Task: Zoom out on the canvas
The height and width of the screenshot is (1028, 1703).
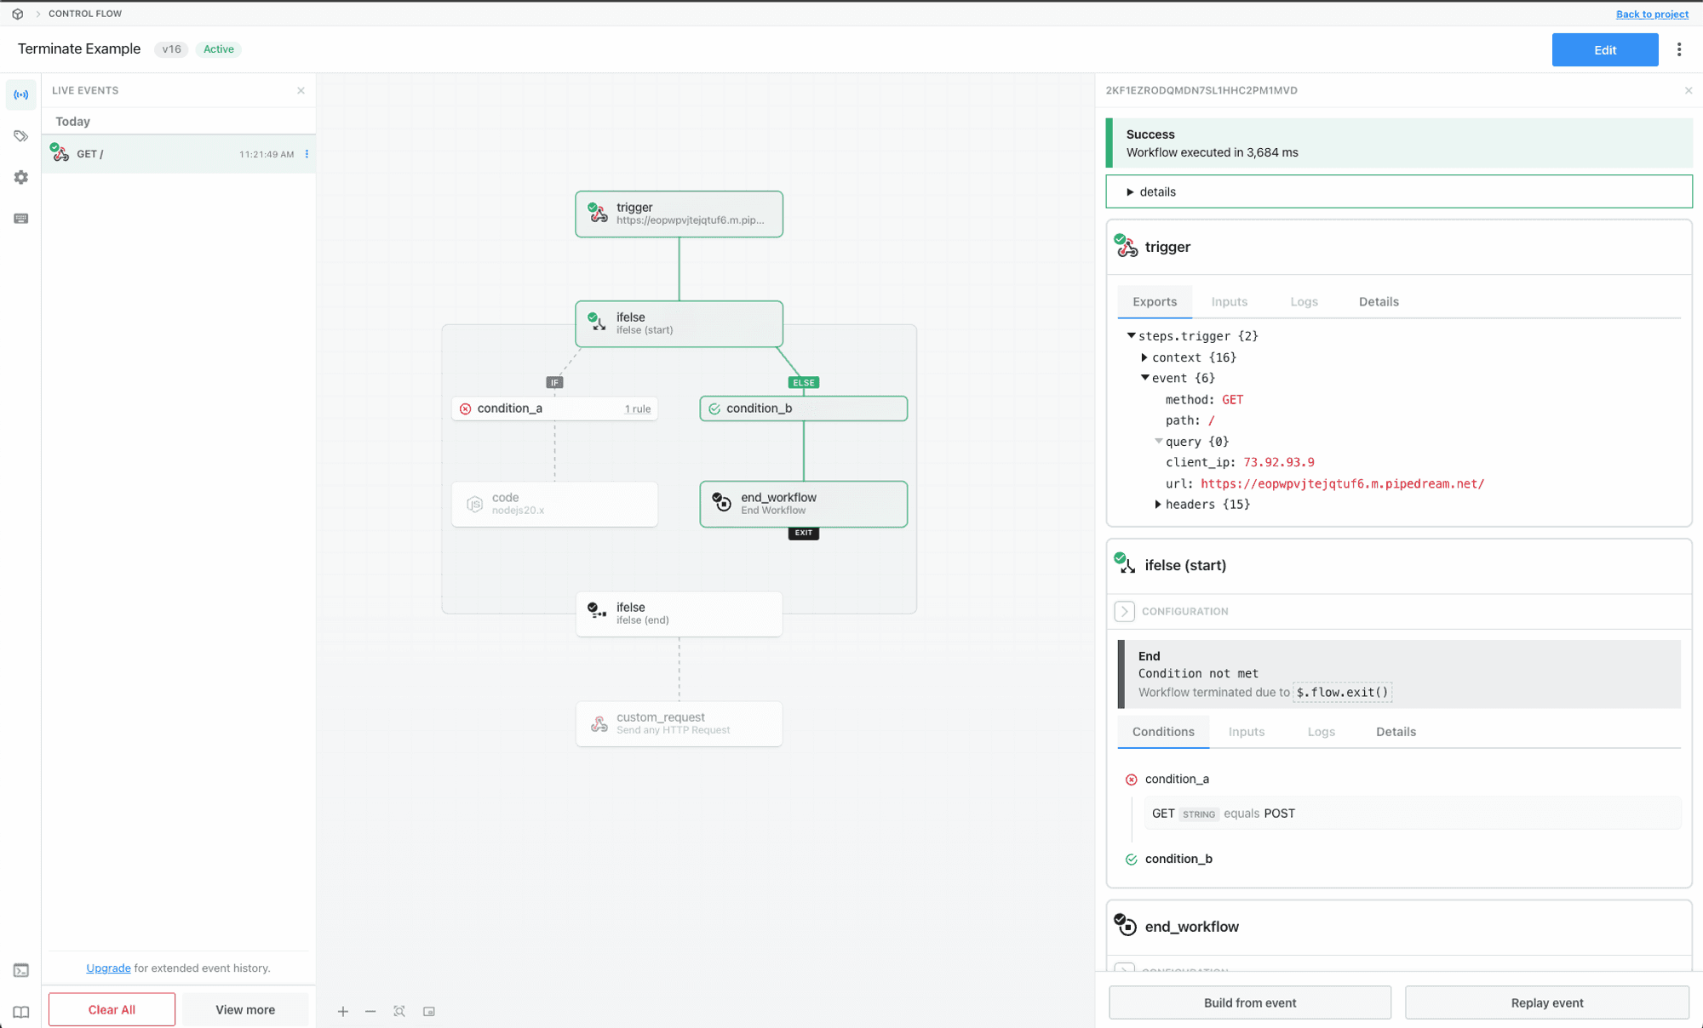Action: point(370,1011)
